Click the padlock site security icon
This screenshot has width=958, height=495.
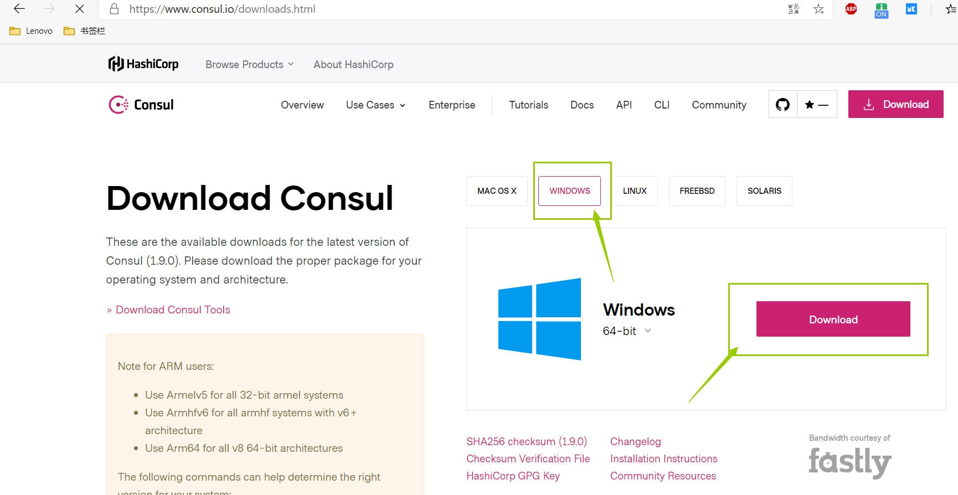coord(114,9)
